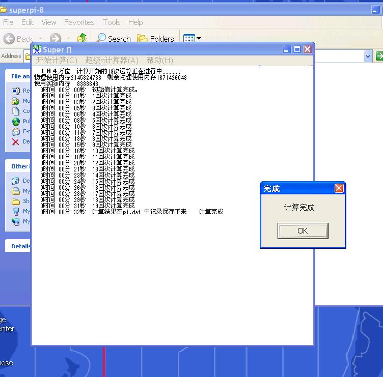Viewport: 383px width, 377px height.
Task: Expand the Details panel header
Action: pos(21,246)
